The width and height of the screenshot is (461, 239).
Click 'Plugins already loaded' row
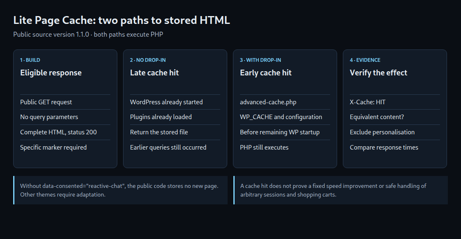[175, 117]
